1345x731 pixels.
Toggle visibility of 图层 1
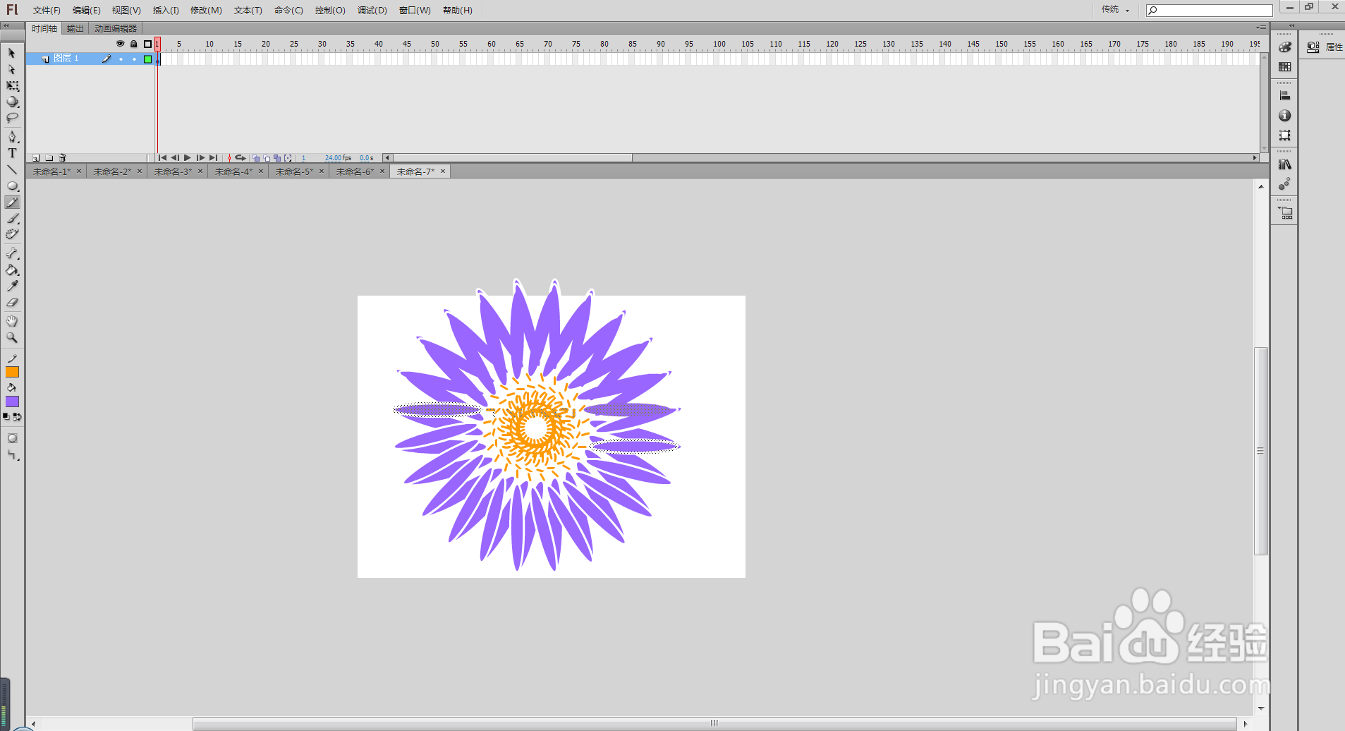coord(121,59)
